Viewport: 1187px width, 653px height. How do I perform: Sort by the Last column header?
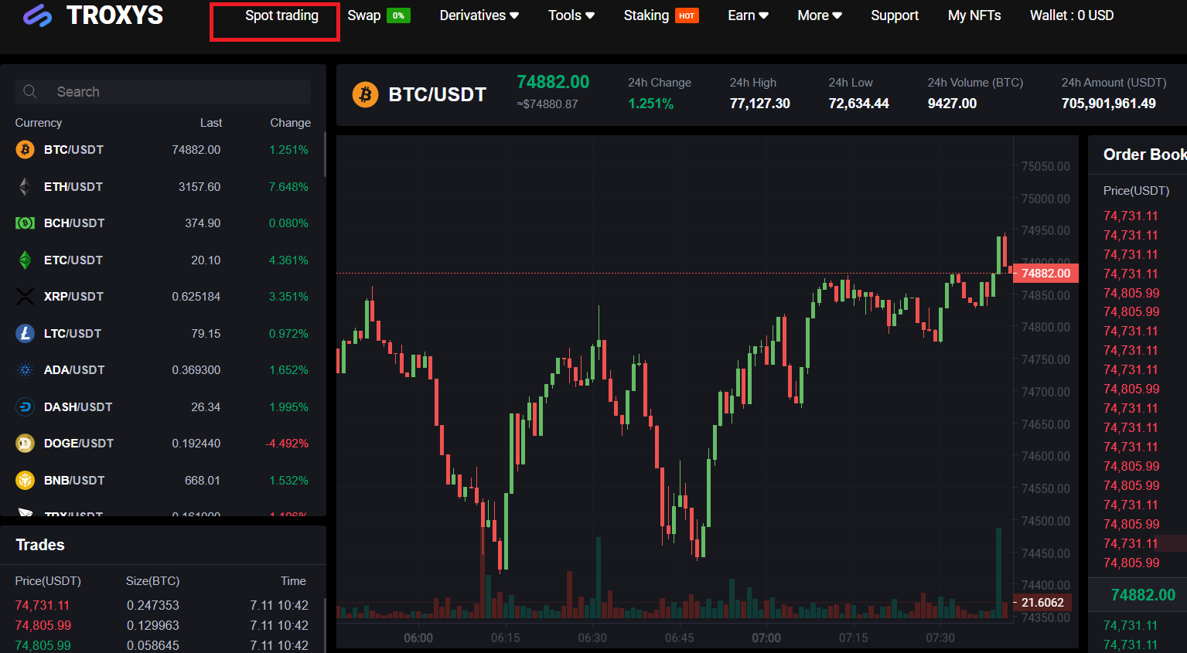pyautogui.click(x=211, y=122)
